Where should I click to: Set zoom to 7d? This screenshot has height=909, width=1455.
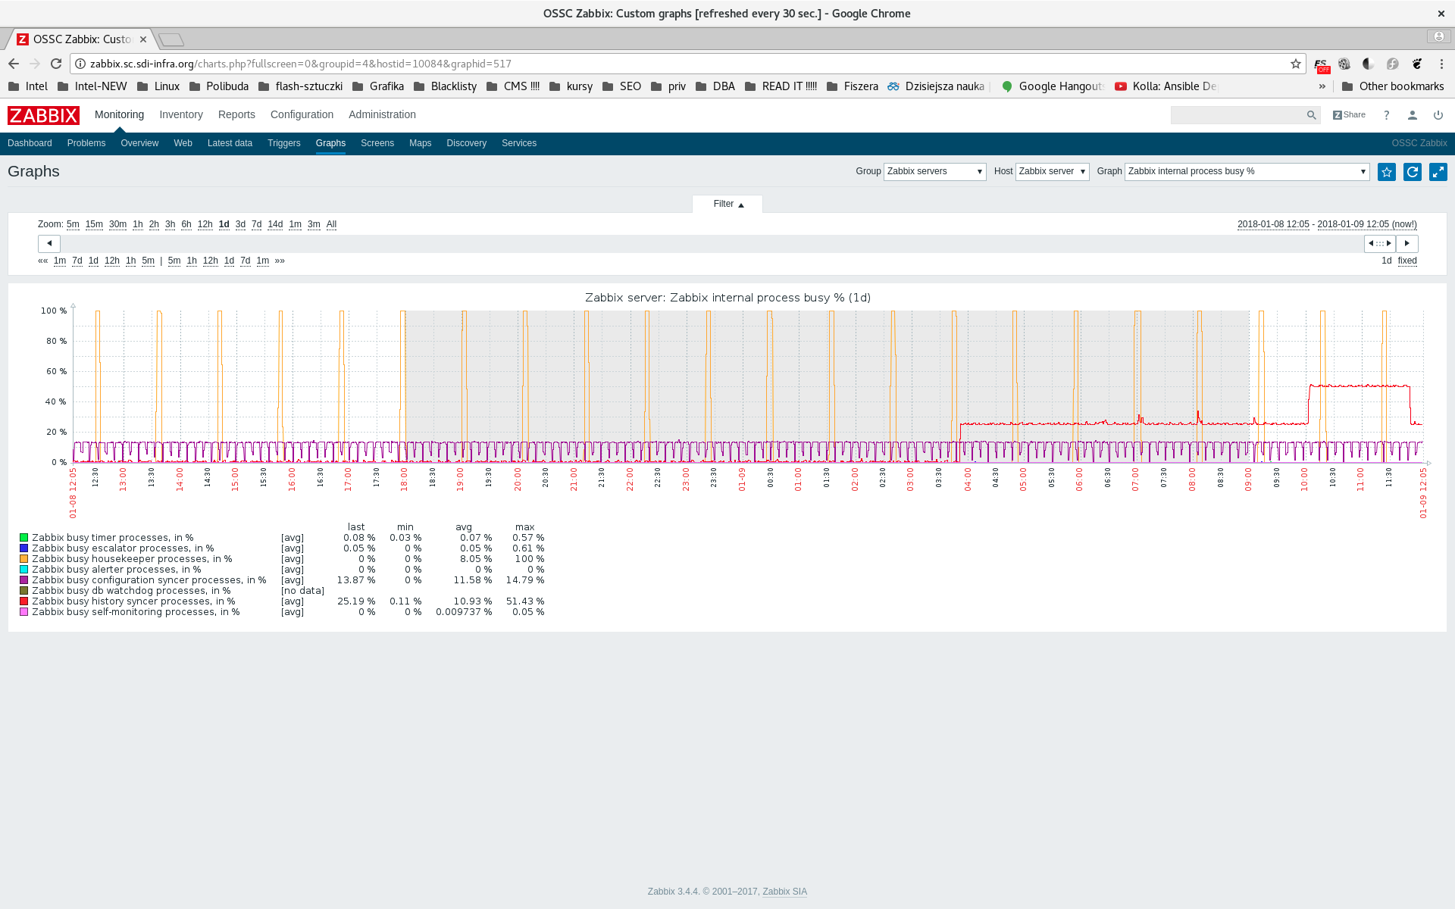[x=256, y=224]
